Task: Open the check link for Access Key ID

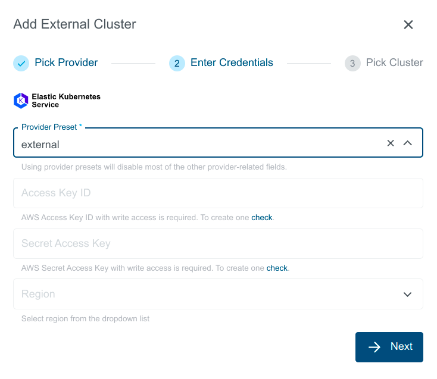Action: click(x=261, y=218)
